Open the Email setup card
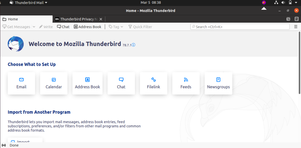This screenshot has width=301, height=148. click(x=21, y=83)
